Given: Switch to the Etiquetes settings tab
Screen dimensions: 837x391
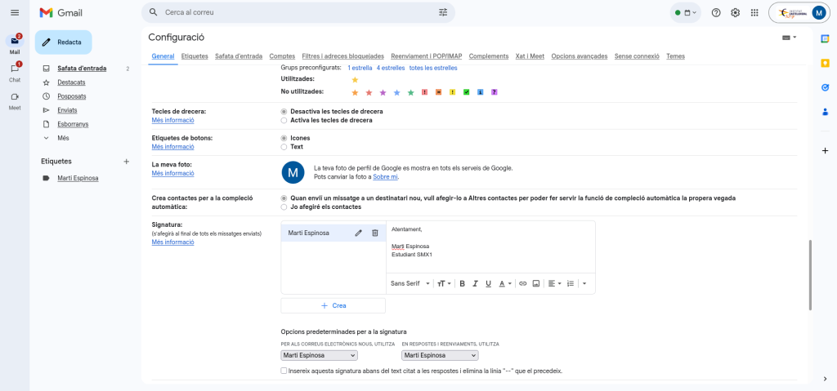Looking at the screenshot, I should 195,56.
